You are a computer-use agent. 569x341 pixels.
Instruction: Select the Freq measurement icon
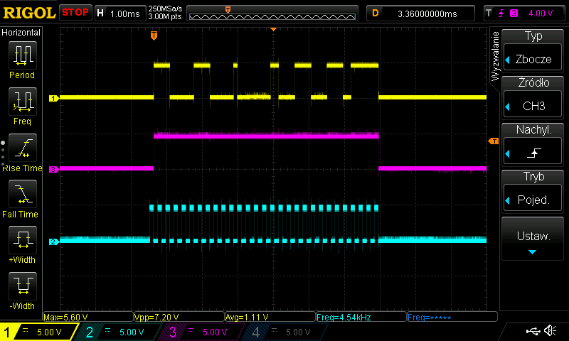[x=23, y=102]
